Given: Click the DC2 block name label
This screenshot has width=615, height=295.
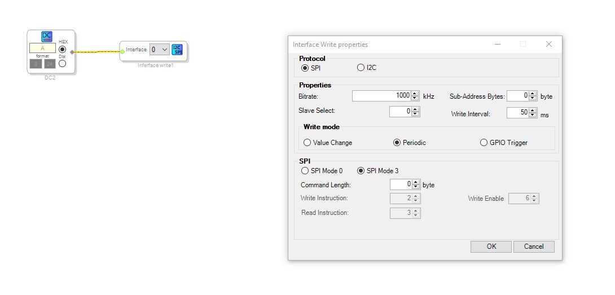Looking at the screenshot, I should (x=50, y=78).
